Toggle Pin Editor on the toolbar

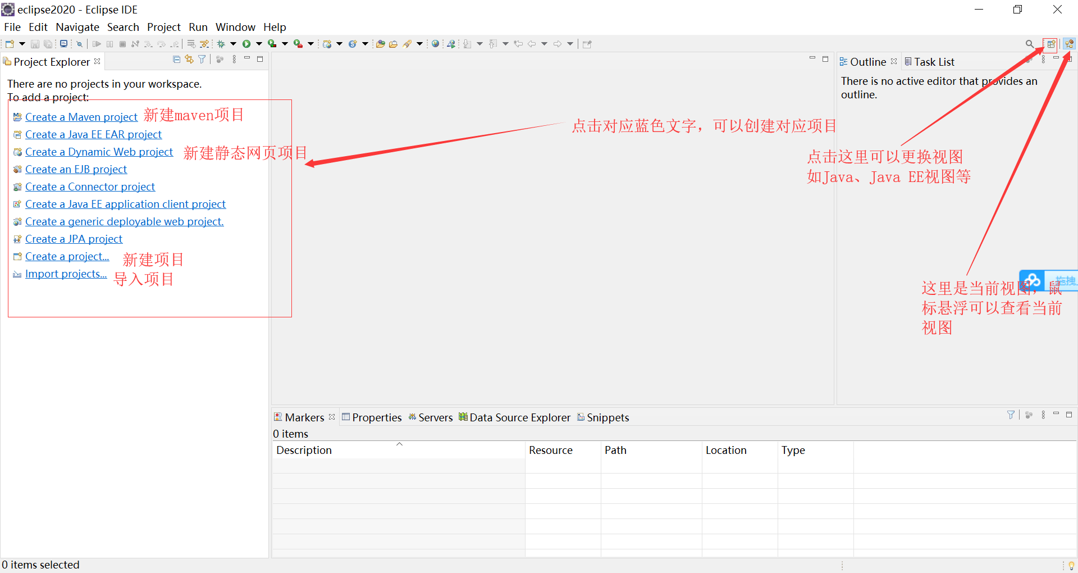[587, 43]
